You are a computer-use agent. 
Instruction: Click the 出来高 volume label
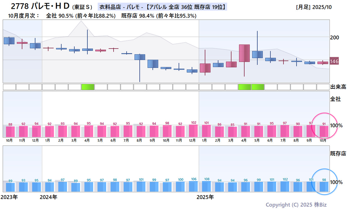[338, 87]
